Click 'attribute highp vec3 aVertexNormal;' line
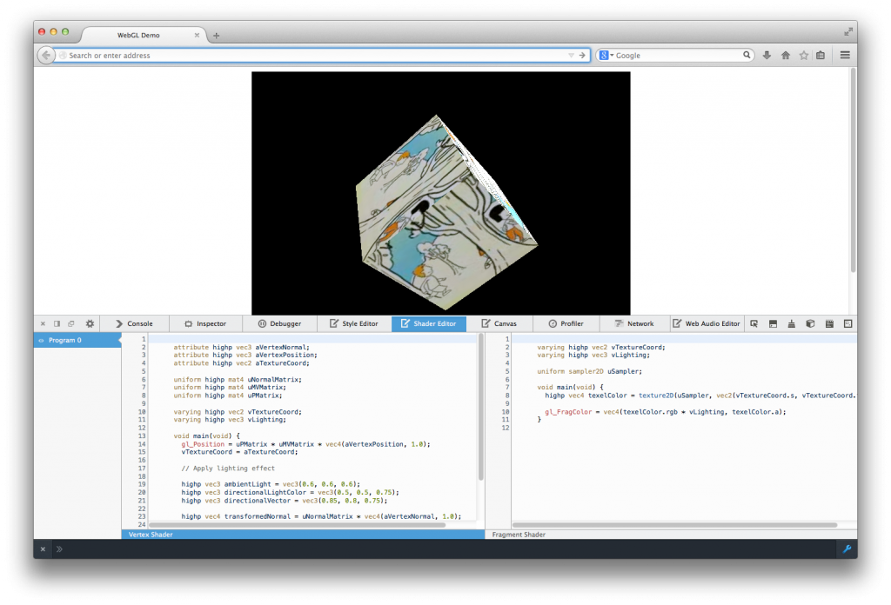891x605 pixels. pos(242,348)
